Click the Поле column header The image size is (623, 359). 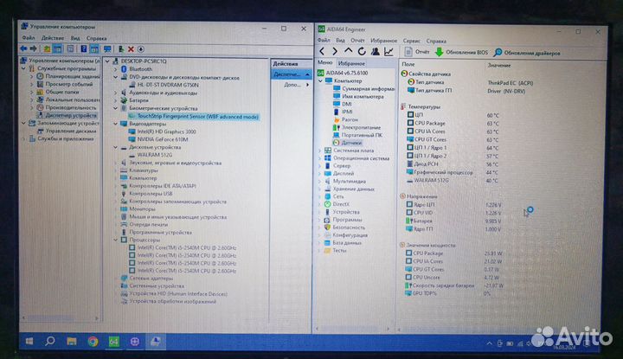(x=408, y=64)
